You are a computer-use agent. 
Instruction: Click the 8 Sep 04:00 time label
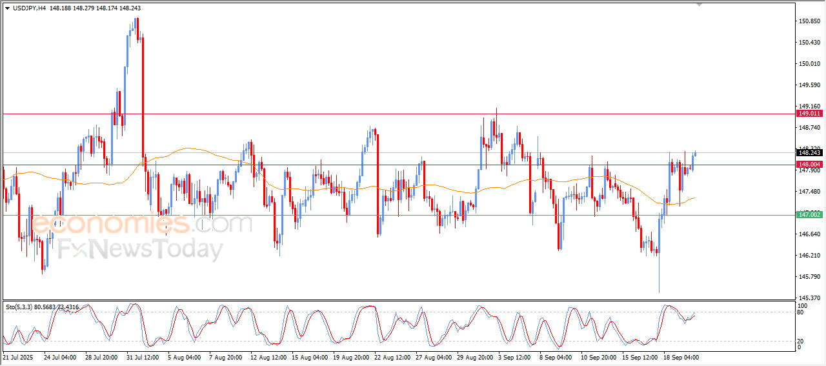click(x=556, y=357)
